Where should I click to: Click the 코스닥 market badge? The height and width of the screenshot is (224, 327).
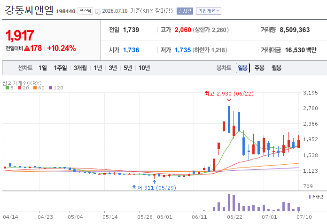[85, 11]
